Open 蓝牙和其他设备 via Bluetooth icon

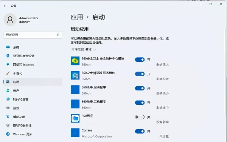(x=8, y=56)
